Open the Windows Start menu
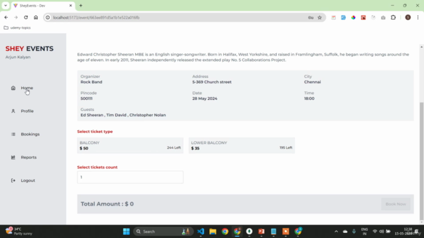 (x=127, y=231)
